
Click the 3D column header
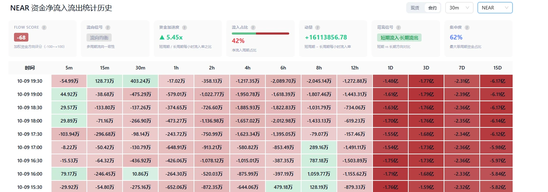pyautogui.click(x=426, y=68)
